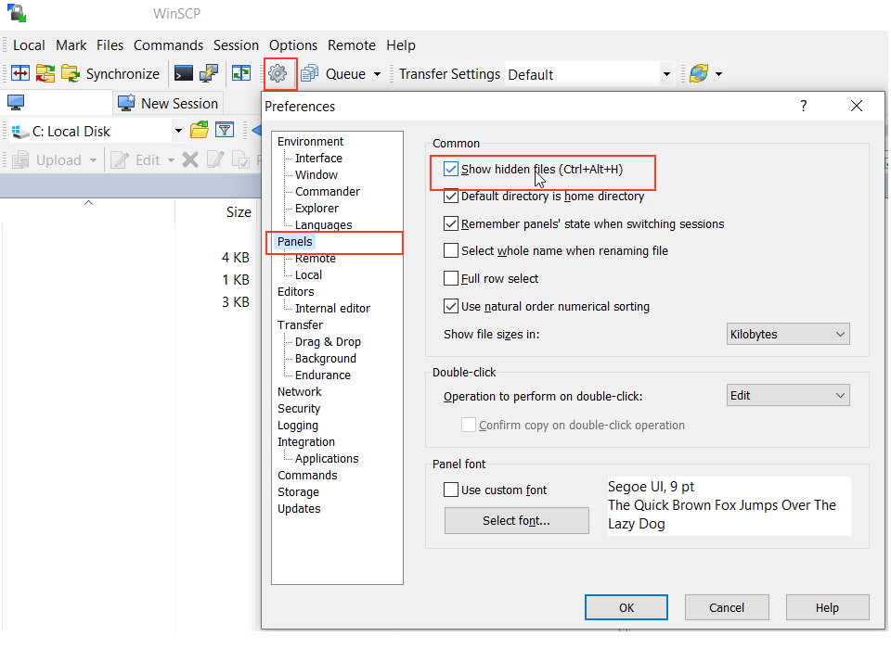This screenshot has width=891, height=649.
Task: Expand the Upload dropdown arrow
Action: [93, 160]
